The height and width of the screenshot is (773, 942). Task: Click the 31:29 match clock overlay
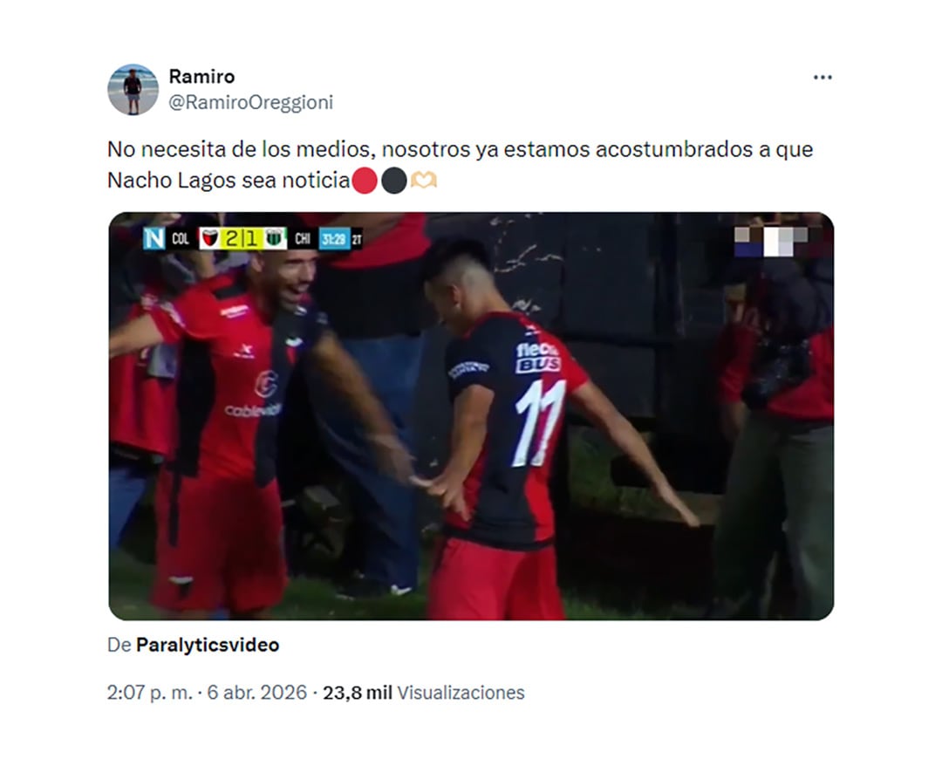pos(333,239)
